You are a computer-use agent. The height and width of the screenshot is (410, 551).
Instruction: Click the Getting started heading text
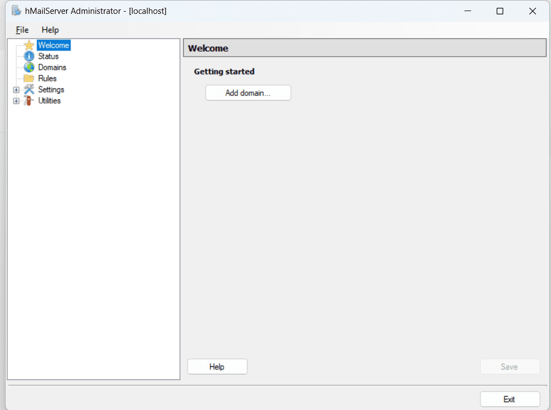pyautogui.click(x=224, y=72)
